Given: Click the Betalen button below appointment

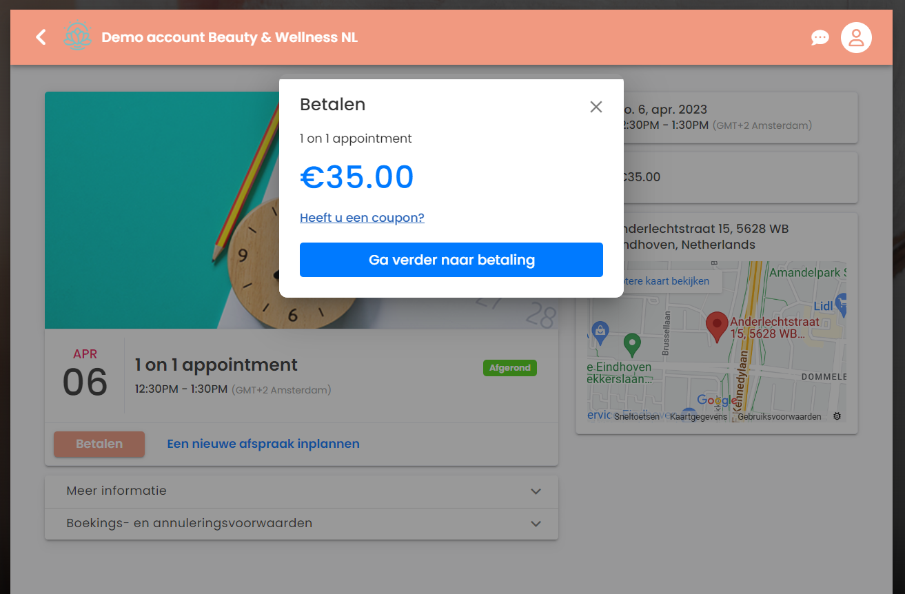Looking at the screenshot, I should click(99, 444).
